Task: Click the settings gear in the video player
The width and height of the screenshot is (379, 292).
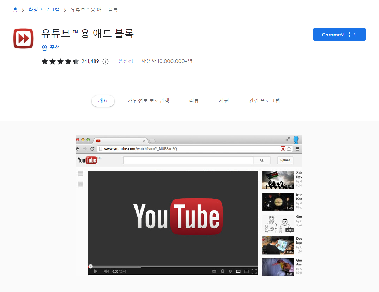Action: (222, 271)
